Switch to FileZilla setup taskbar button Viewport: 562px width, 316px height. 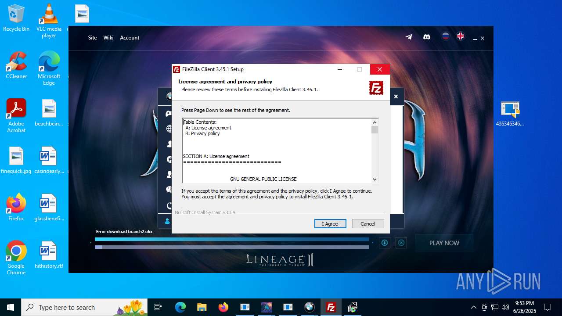click(331, 307)
